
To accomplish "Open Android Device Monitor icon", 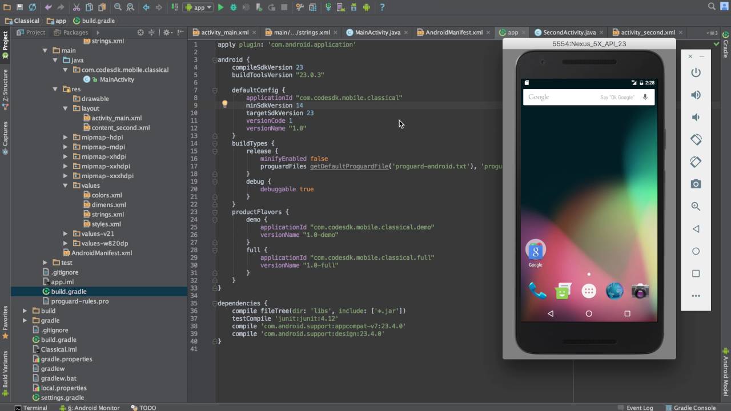I will (367, 7).
